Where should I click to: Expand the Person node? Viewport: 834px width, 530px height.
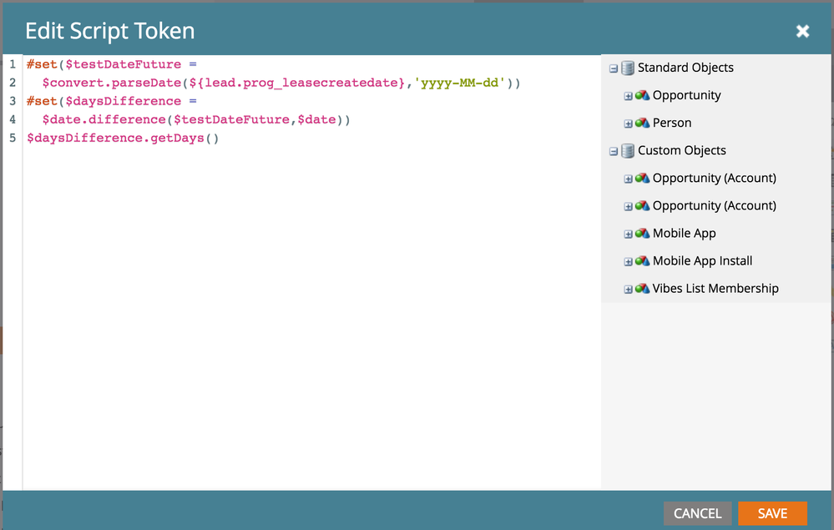(x=629, y=124)
